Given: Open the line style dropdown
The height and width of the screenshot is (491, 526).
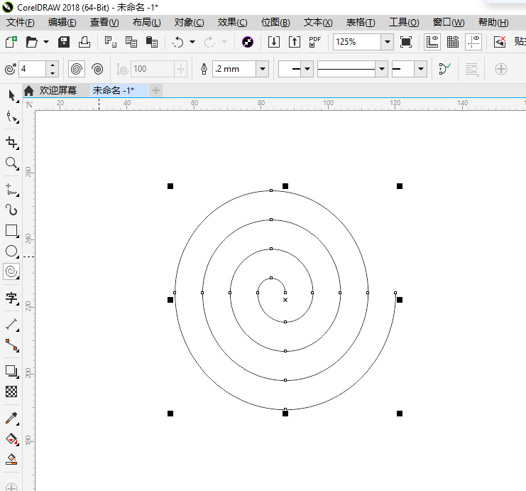Looking at the screenshot, I should 381,69.
